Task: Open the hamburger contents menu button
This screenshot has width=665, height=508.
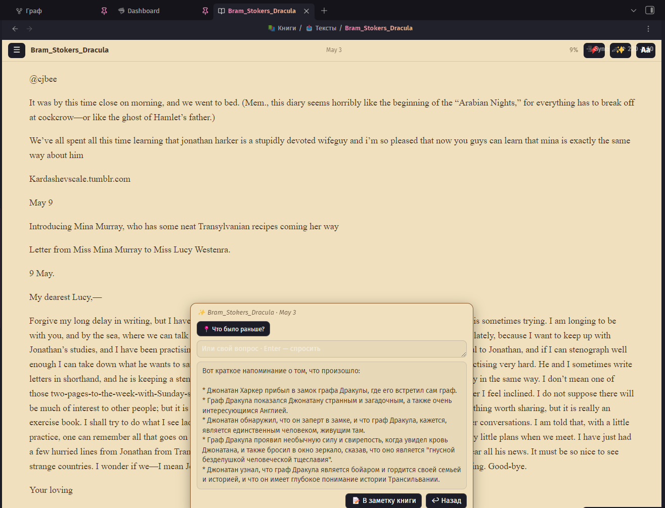Action: point(17,50)
